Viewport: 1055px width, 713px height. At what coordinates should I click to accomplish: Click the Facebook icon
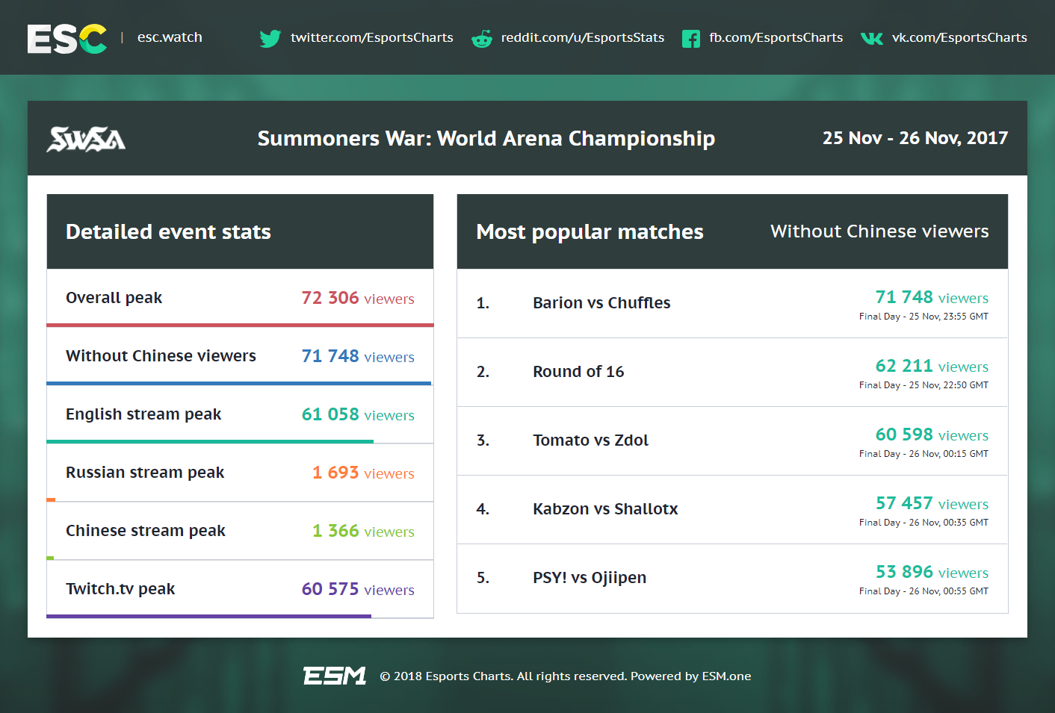coord(691,39)
